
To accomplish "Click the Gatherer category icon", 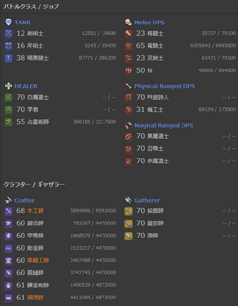I will [x=129, y=200].
